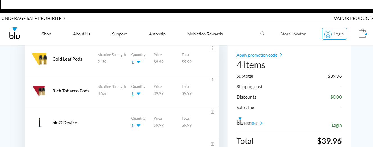
Task: Click the Subtotal $39.96 value
Action: pyautogui.click(x=335, y=76)
